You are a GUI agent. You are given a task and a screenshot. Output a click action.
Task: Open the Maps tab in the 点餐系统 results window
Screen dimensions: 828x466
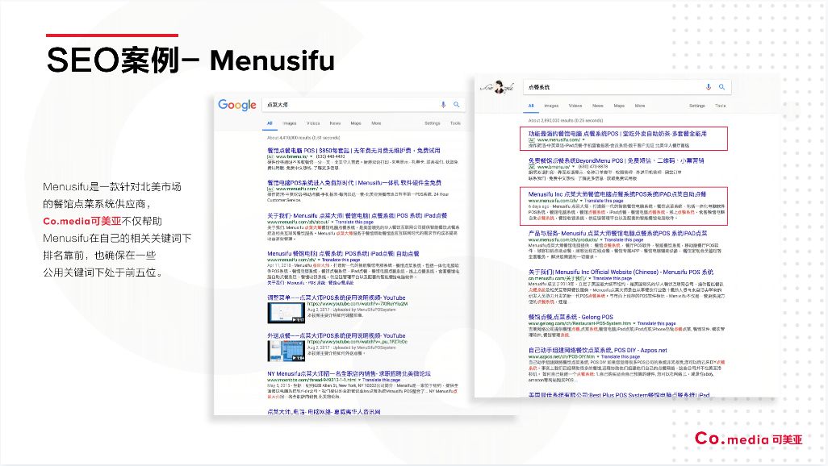(x=619, y=106)
